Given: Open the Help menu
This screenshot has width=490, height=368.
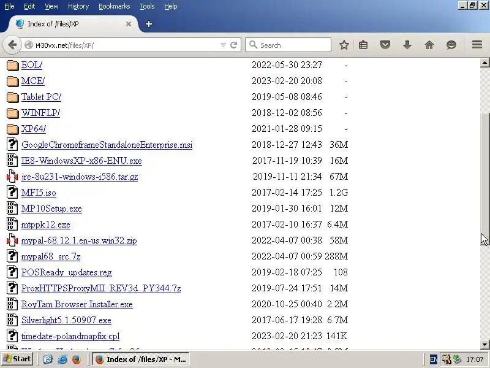Looking at the screenshot, I should pos(171,6).
